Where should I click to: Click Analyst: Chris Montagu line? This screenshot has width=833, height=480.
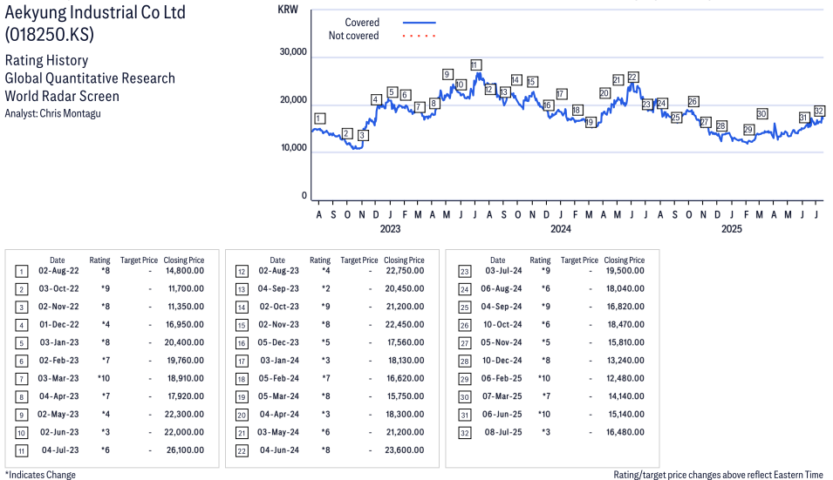coord(52,113)
